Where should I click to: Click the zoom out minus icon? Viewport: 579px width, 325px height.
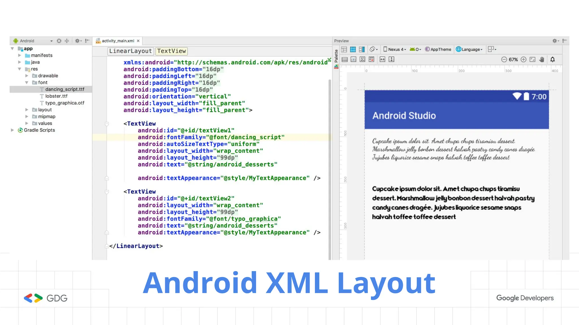[504, 60]
